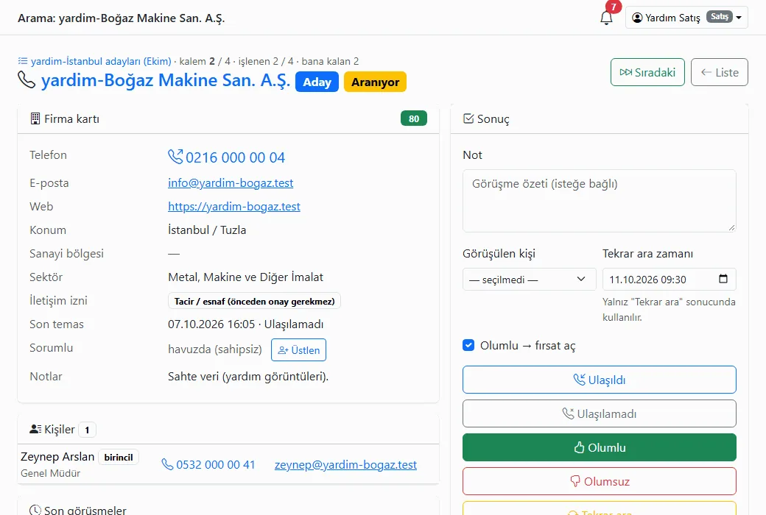Mark the call as Ulaşılamadı
766x515 pixels.
tap(599, 413)
